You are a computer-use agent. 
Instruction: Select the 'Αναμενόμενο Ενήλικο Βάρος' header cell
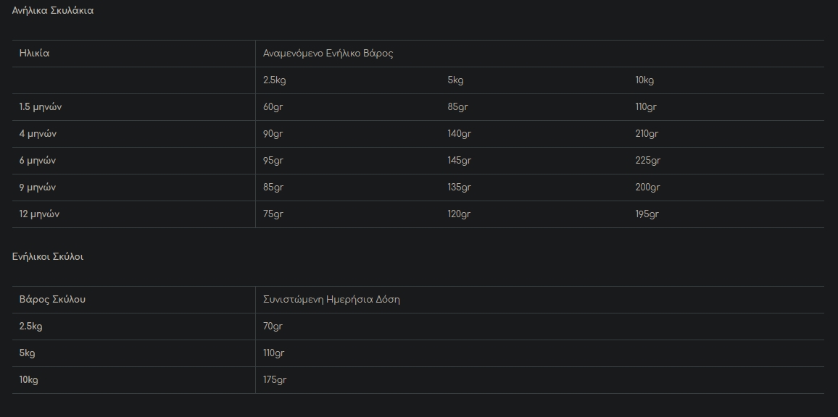(328, 54)
